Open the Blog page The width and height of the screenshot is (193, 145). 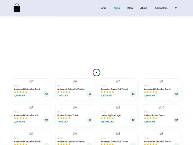pos(130,8)
